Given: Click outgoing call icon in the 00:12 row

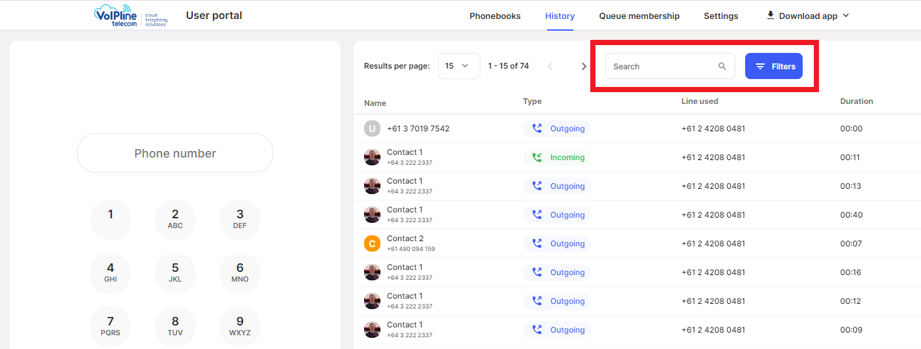Looking at the screenshot, I should (537, 301).
